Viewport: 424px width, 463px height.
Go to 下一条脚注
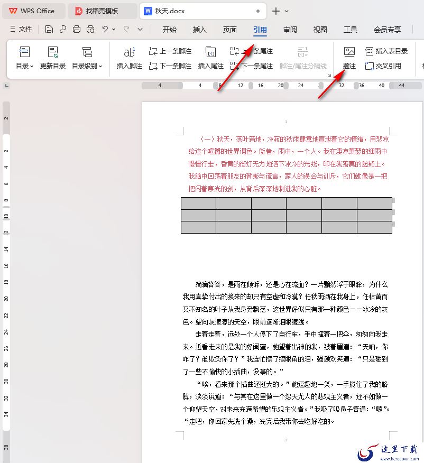tap(170, 66)
